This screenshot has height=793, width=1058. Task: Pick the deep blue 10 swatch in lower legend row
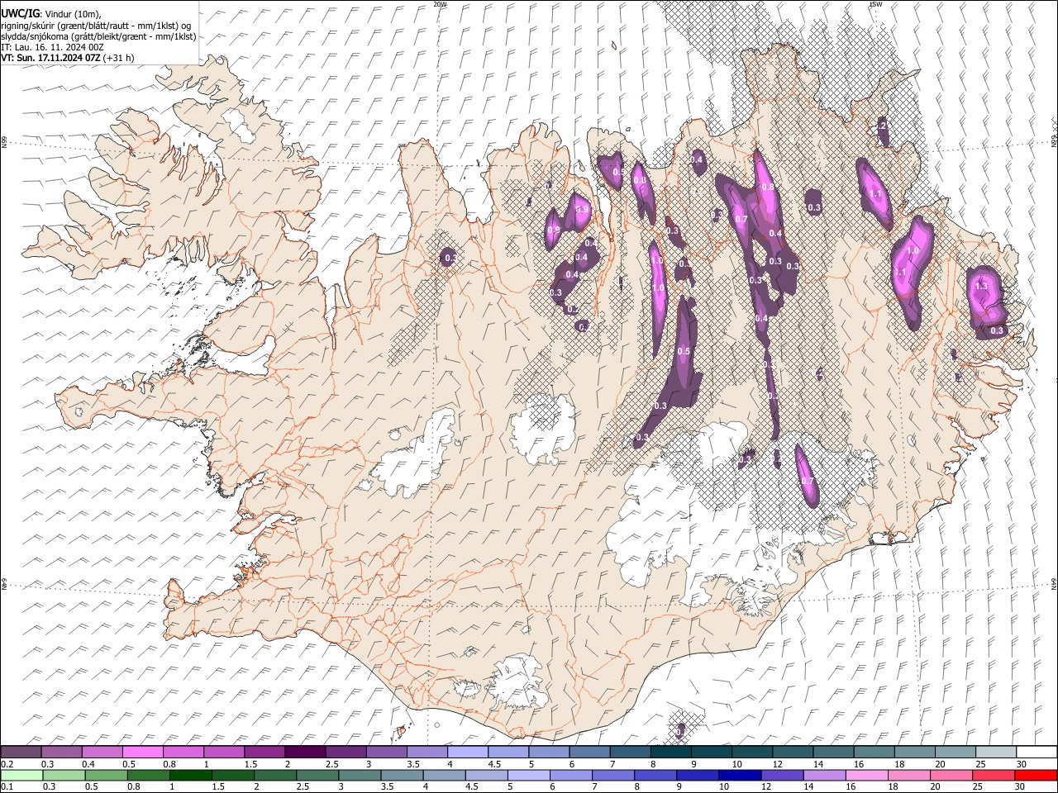(741, 776)
